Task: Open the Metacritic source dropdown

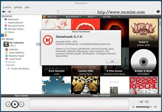Action: point(53,17)
